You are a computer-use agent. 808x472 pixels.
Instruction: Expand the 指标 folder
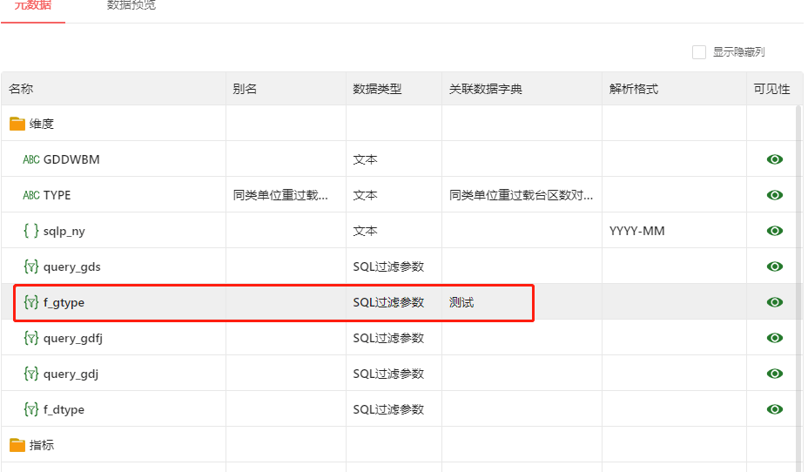point(17,445)
